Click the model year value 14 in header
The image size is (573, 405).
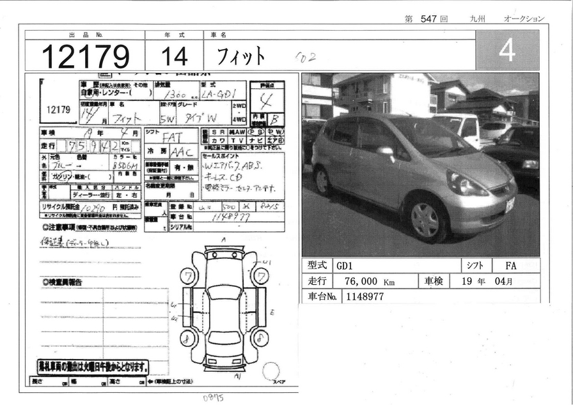[x=175, y=57]
